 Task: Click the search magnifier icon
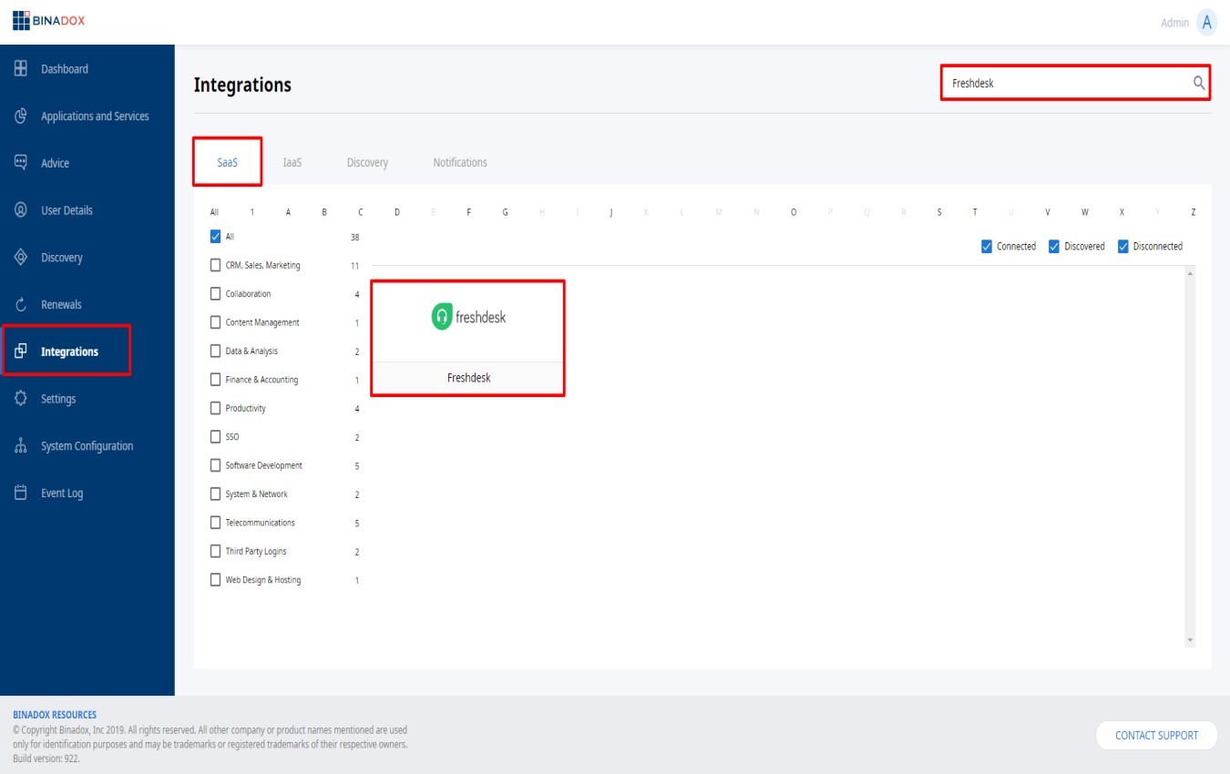pyautogui.click(x=1199, y=83)
